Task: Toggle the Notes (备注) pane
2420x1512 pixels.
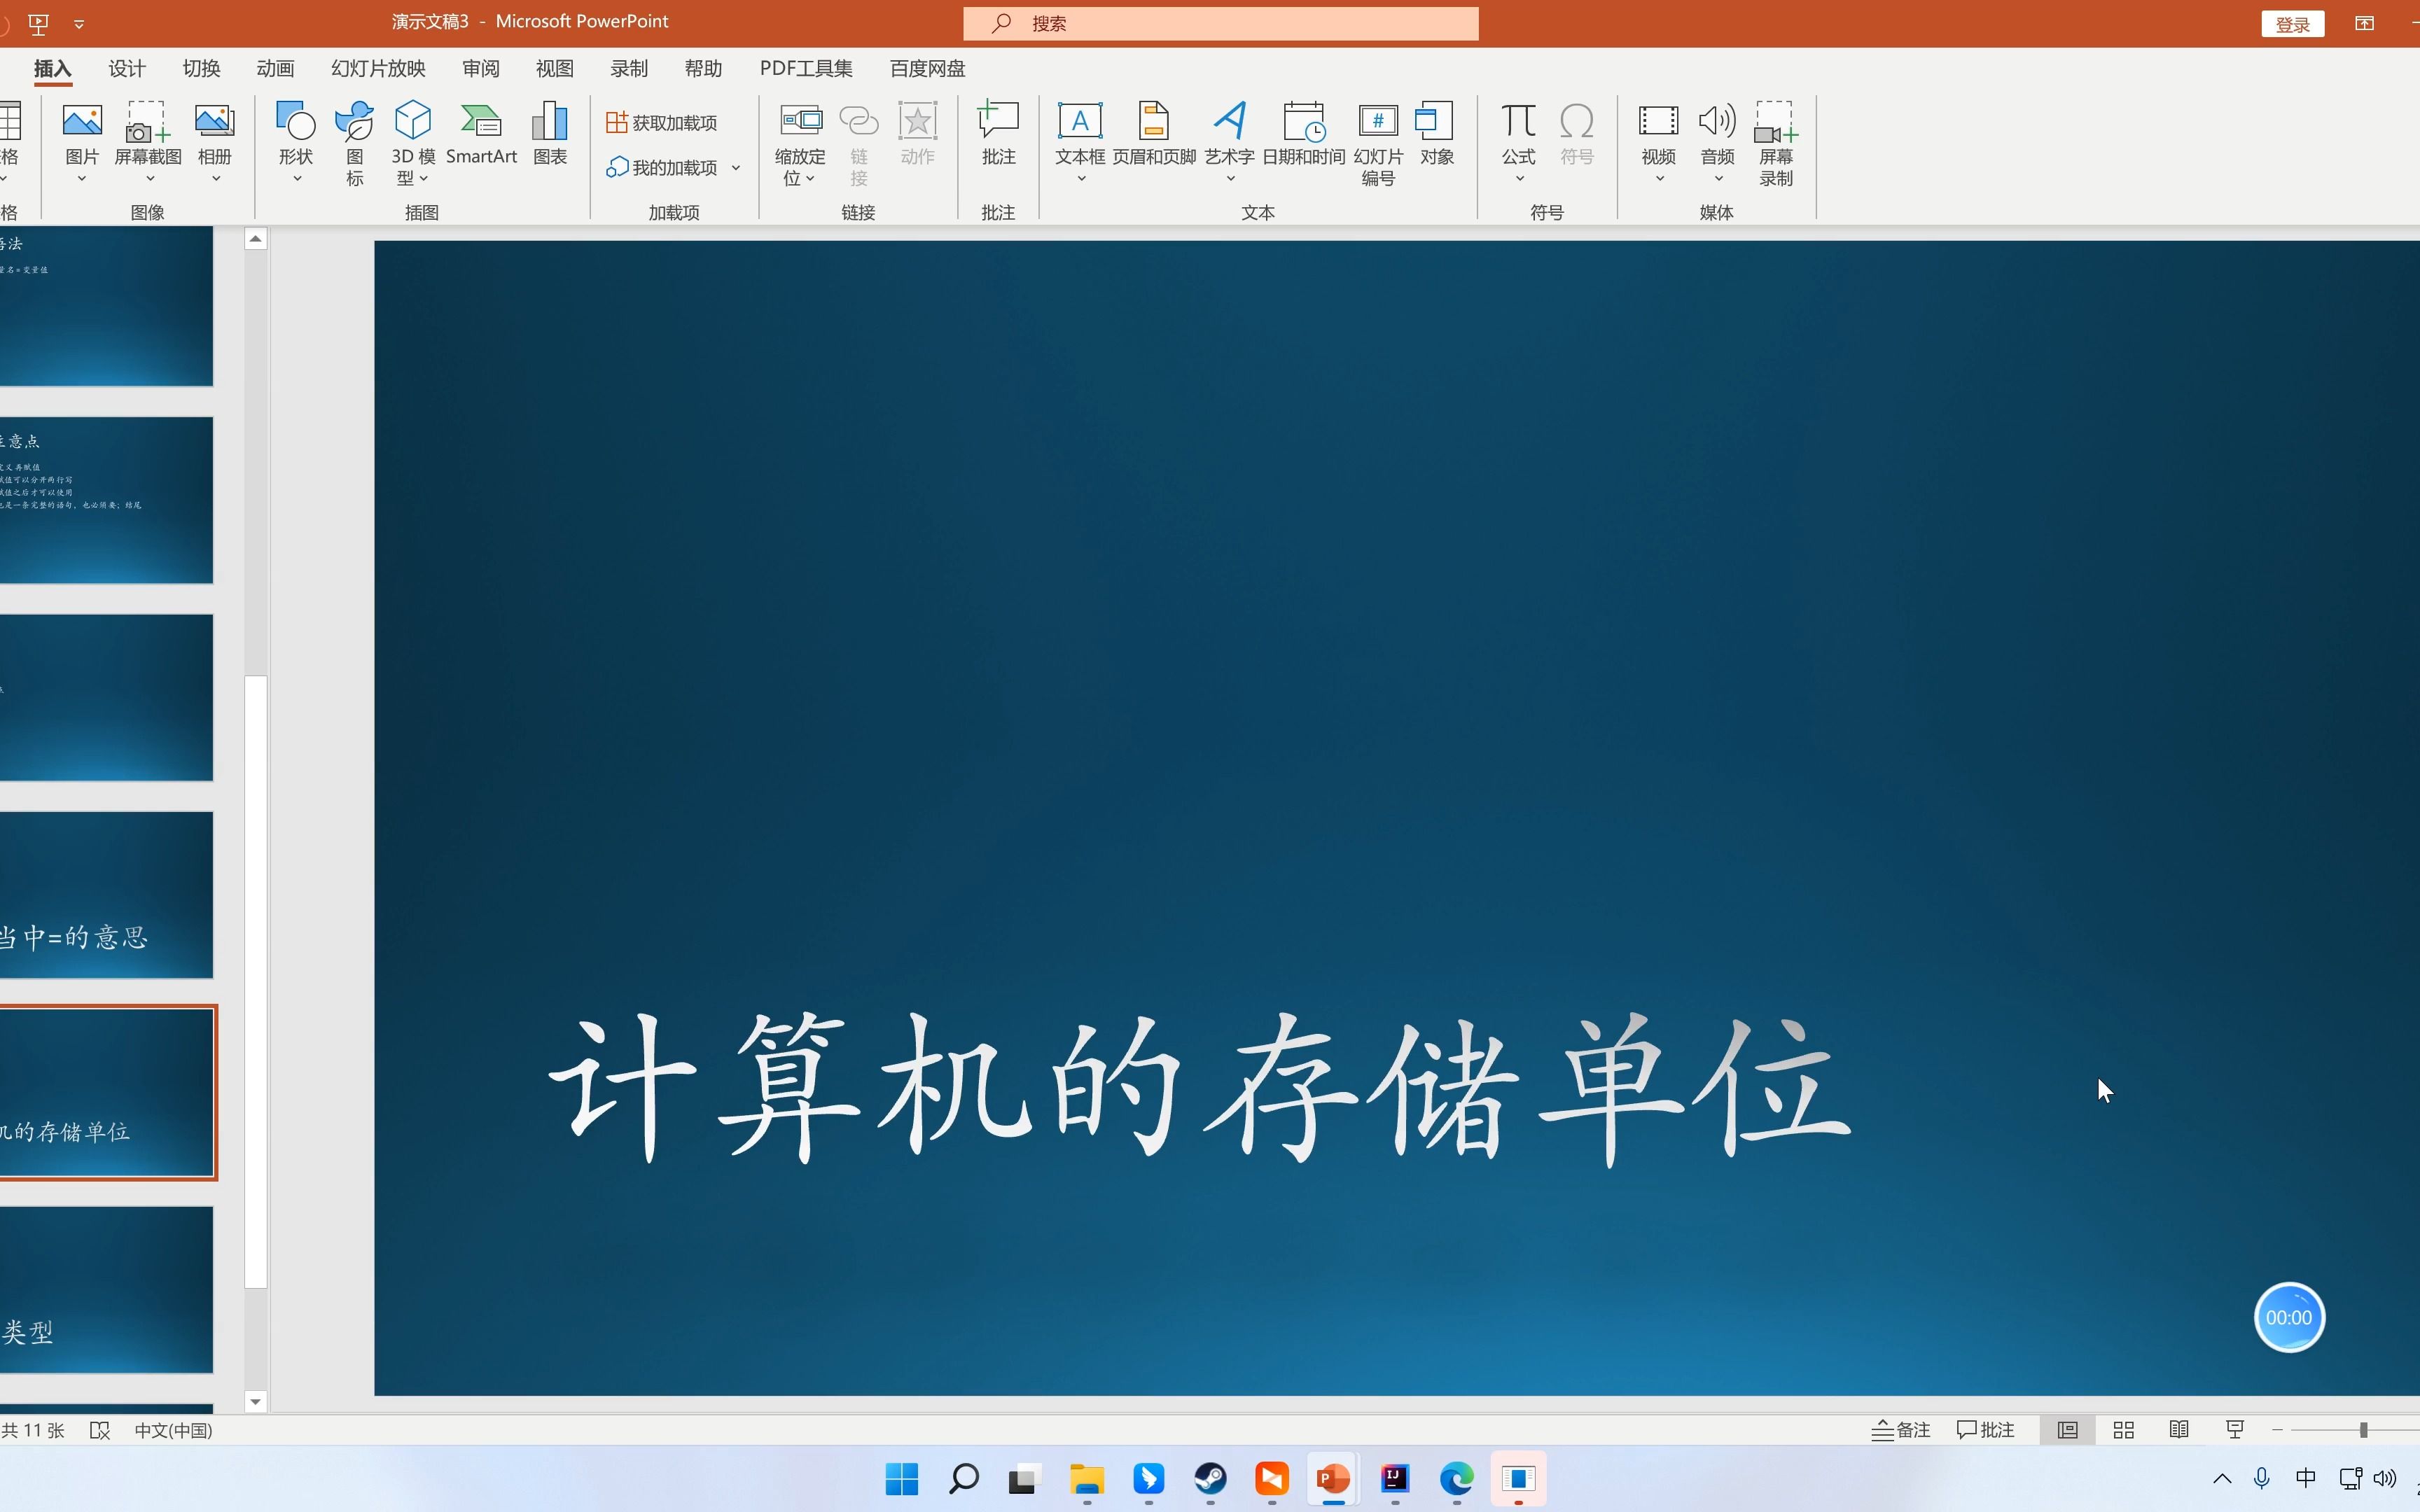Action: (1901, 1430)
